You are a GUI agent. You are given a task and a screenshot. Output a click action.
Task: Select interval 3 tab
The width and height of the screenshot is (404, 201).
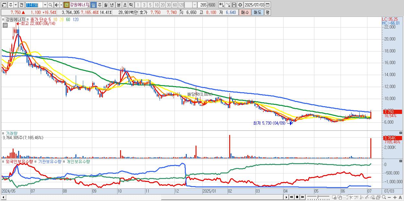coord(144,5)
